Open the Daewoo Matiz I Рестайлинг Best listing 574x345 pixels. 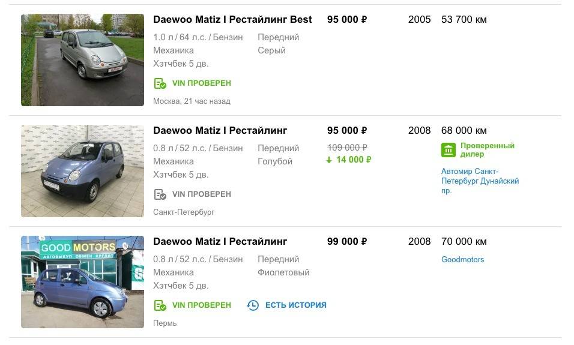point(232,20)
